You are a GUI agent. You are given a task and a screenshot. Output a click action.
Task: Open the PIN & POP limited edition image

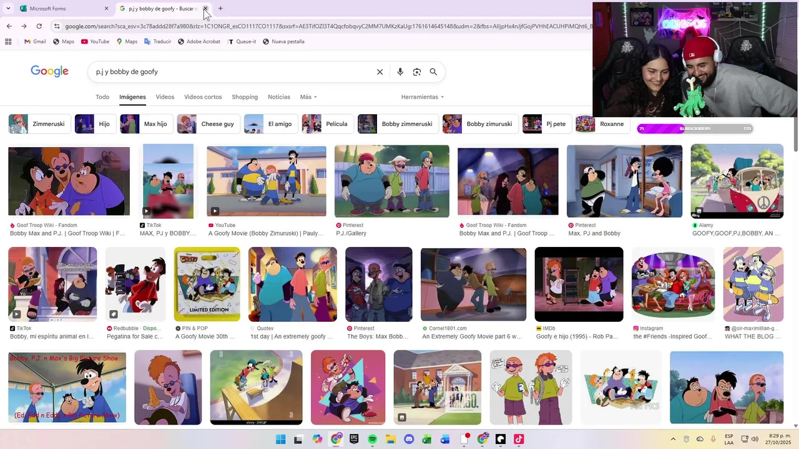point(207,284)
